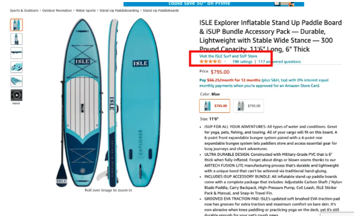Select the first paddle board thumbnail
The width and height of the screenshot is (354, 216).
point(16,25)
